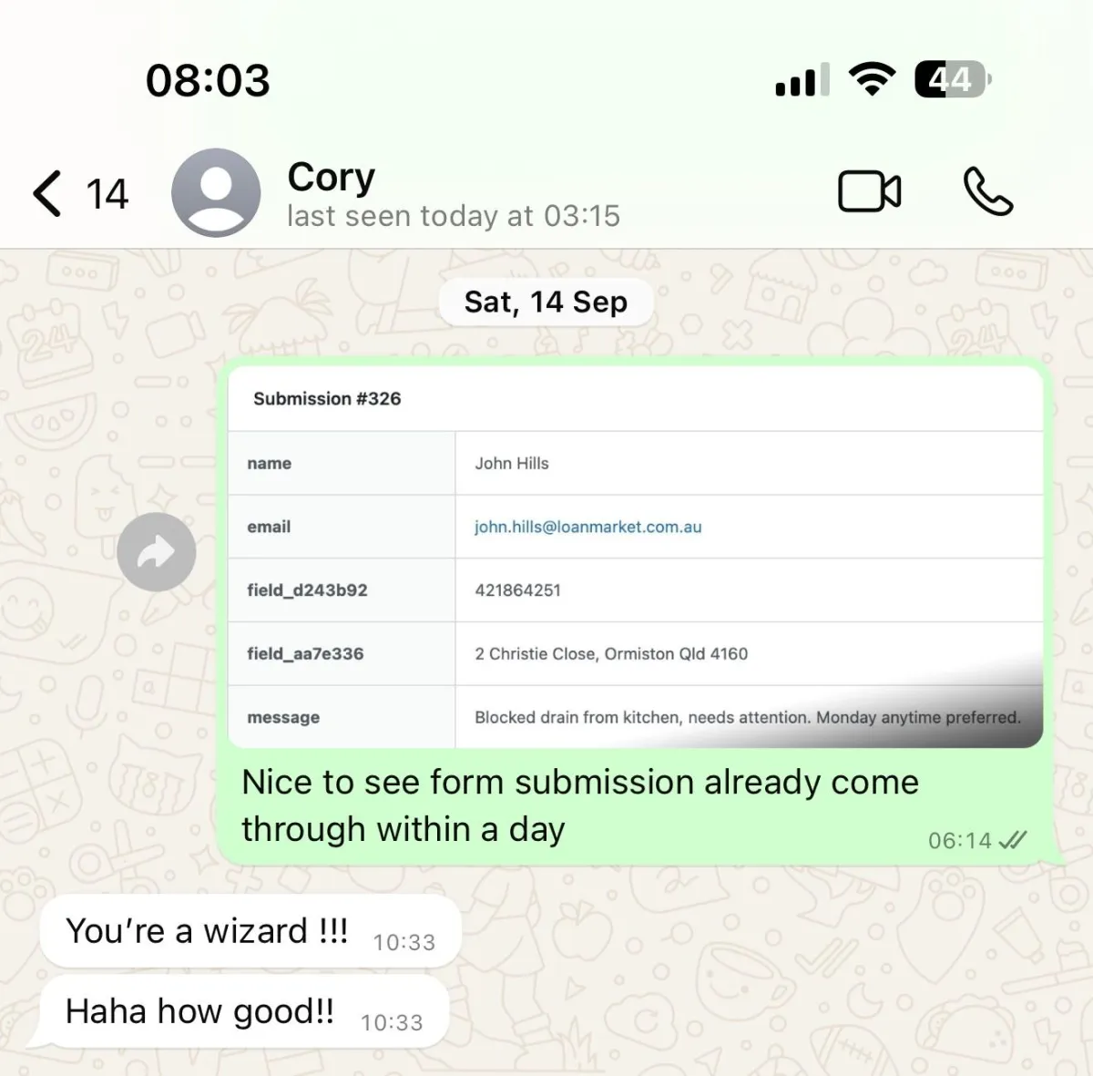Open contact info via Cory name
Image resolution: width=1093 pixels, height=1076 pixels.
pos(332,177)
